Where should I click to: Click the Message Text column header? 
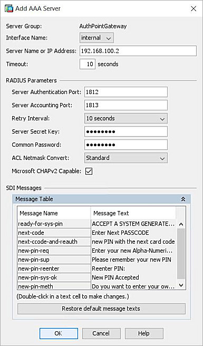(x=133, y=213)
